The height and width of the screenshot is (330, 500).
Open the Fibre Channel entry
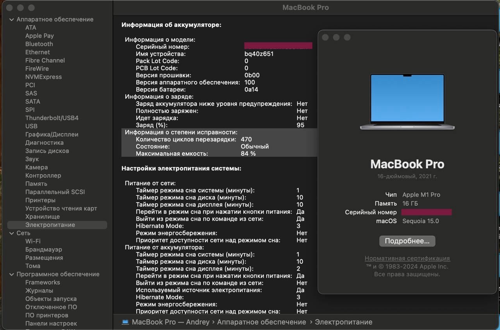45,60
